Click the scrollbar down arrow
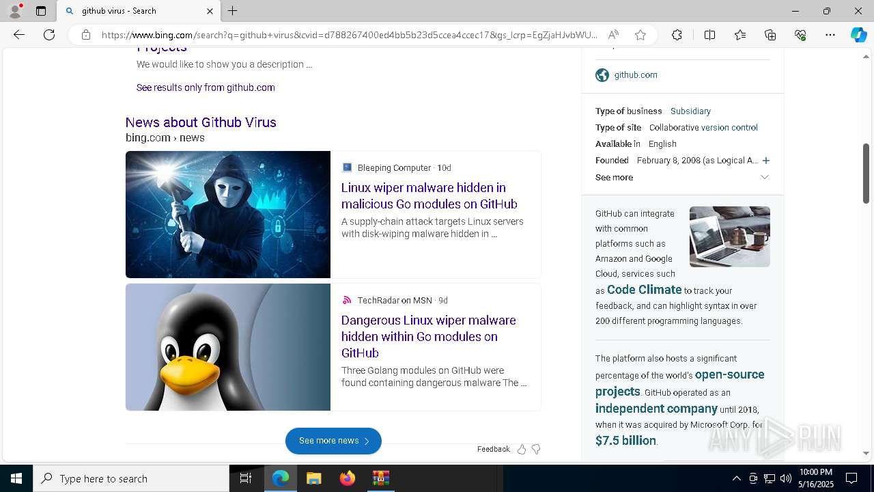Image resolution: width=874 pixels, height=492 pixels. coord(866,453)
